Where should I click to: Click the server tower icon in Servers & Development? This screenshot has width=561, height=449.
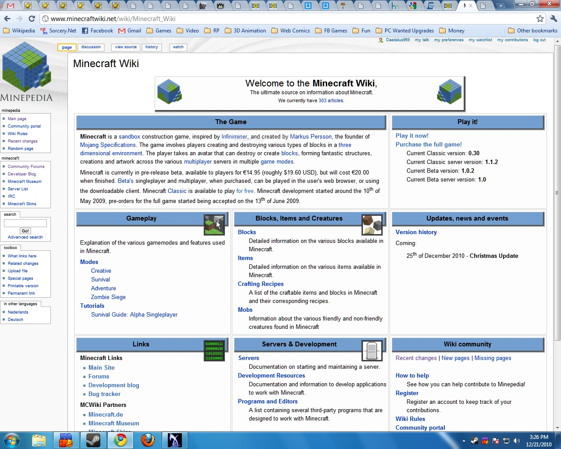coord(372,350)
